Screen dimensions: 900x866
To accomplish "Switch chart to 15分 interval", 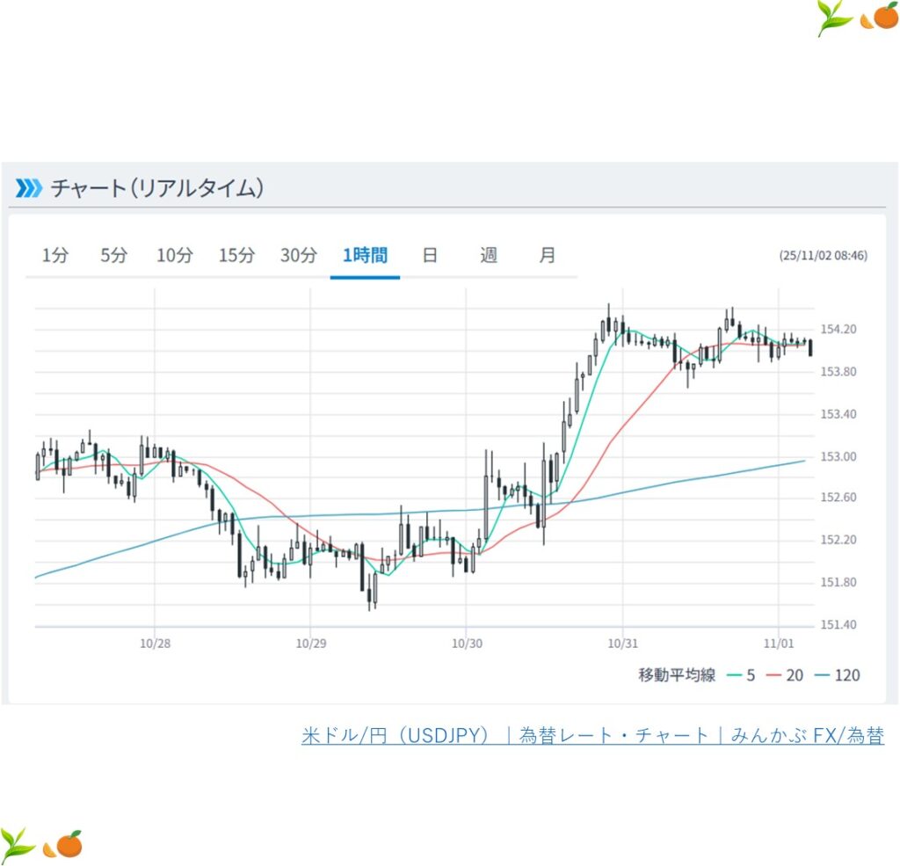I will click(236, 256).
